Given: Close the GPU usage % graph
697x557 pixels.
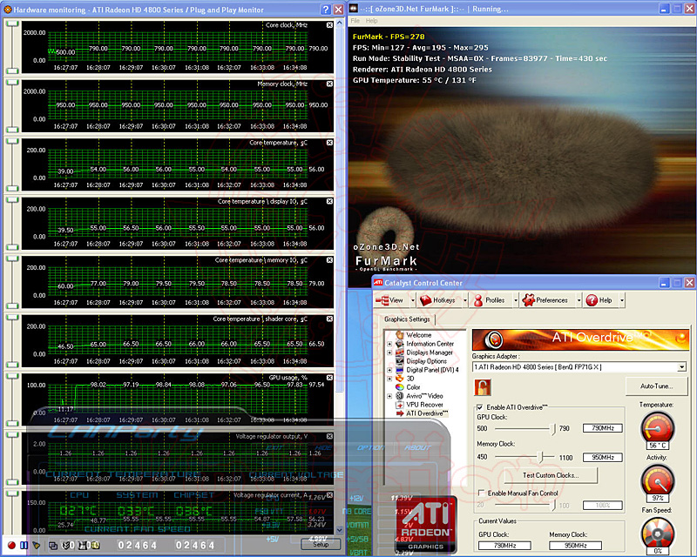Looking at the screenshot, I should 329,378.
